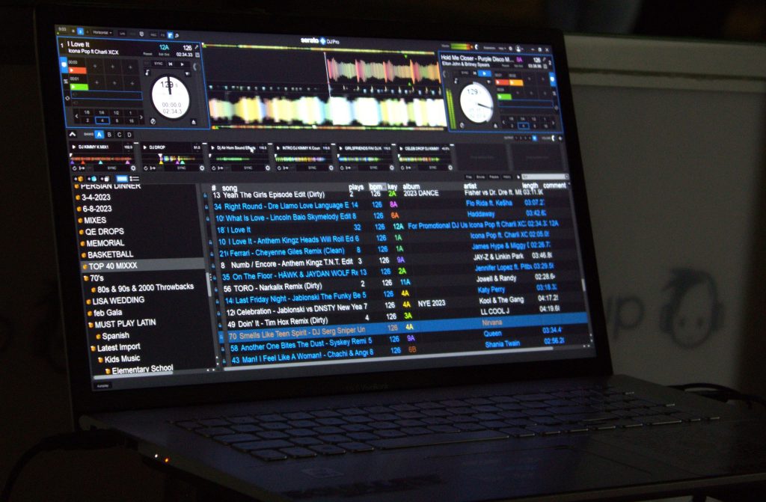Viewport: 766px width, 502px height.
Task: Sort the library by song column
Action: (x=230, y=189)
